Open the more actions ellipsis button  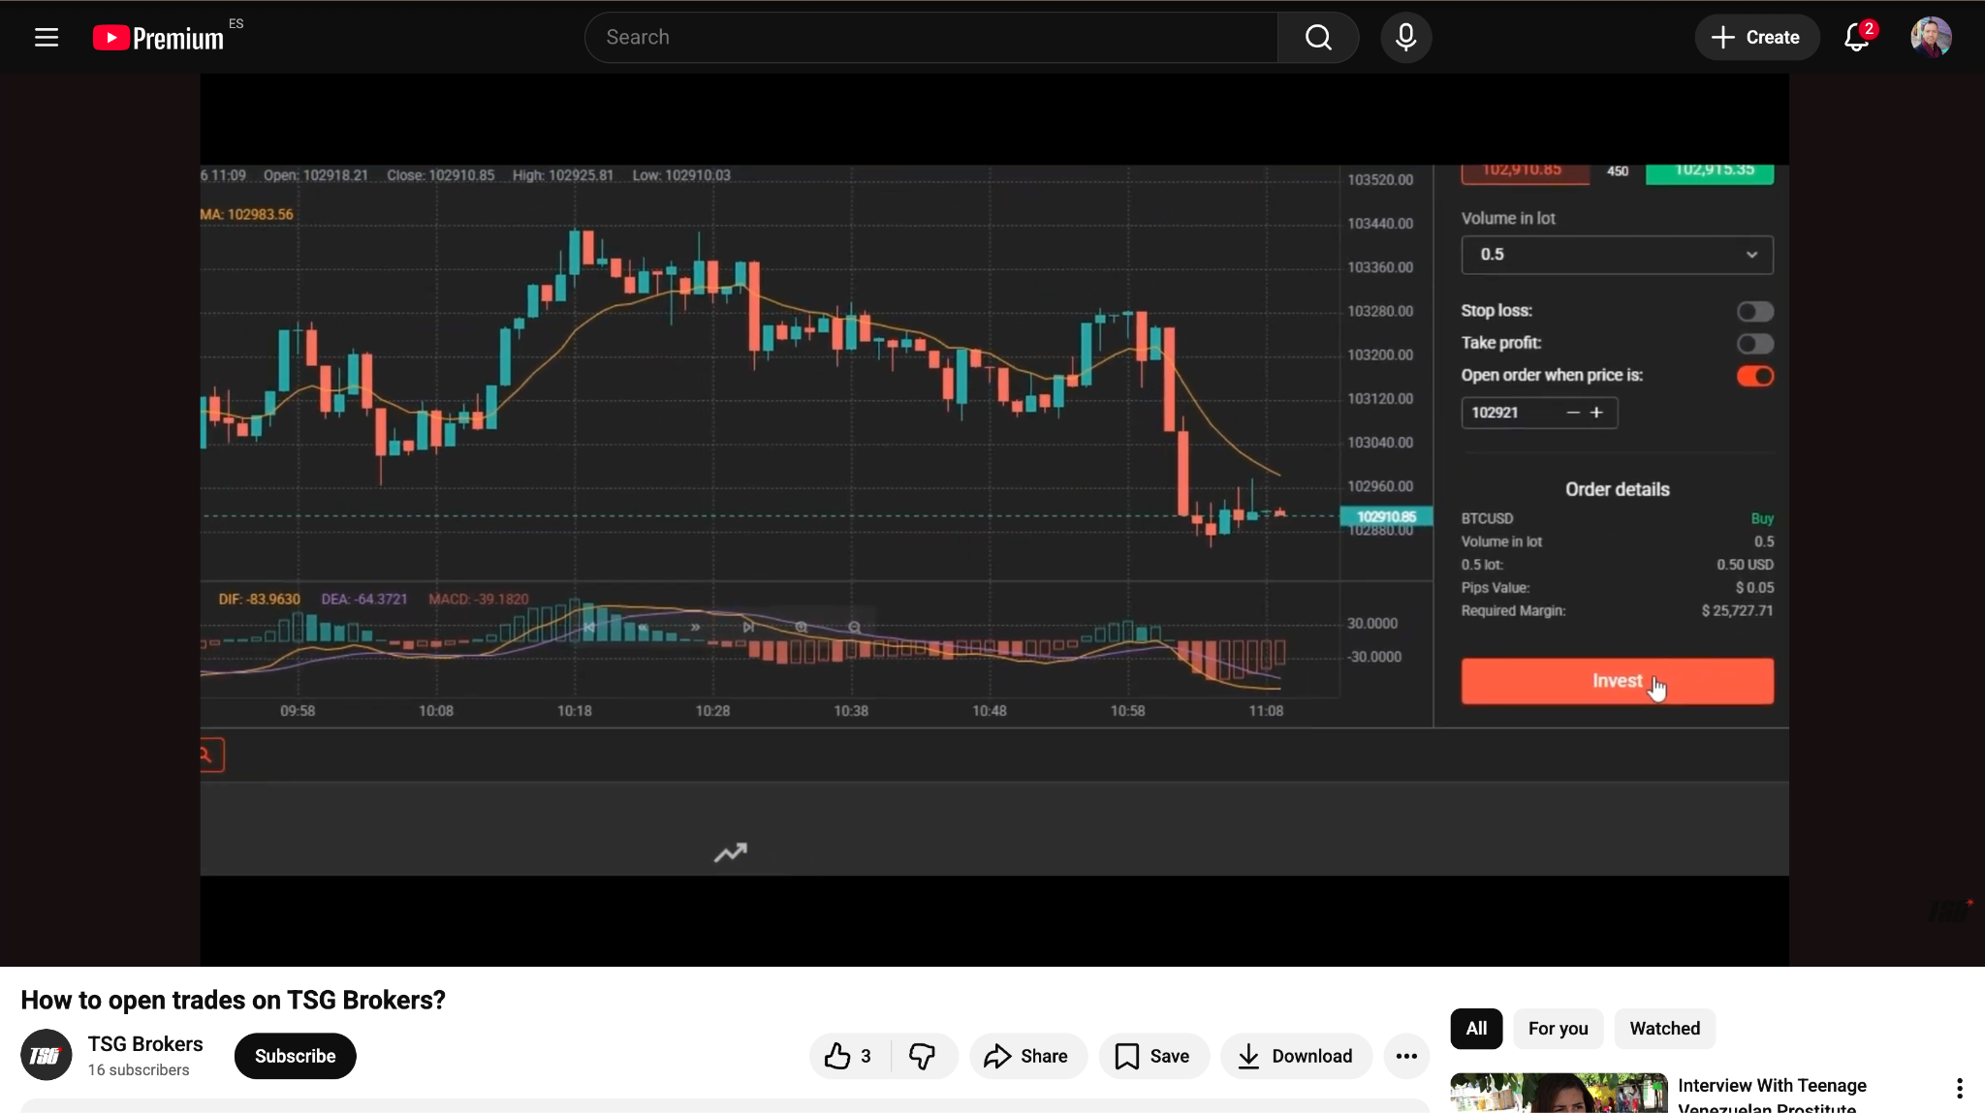click(1406, 1056)
